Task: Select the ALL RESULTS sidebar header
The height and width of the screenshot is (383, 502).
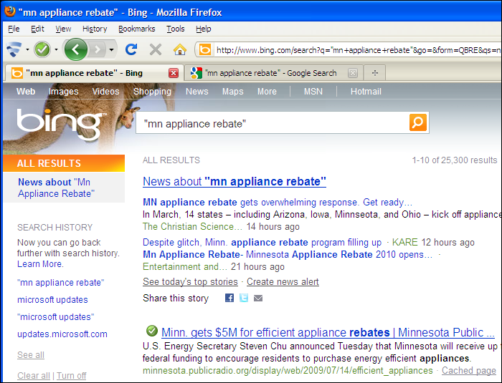Action: [x=64, y=163]
